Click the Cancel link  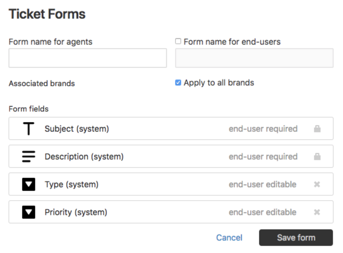coord(229,238)
